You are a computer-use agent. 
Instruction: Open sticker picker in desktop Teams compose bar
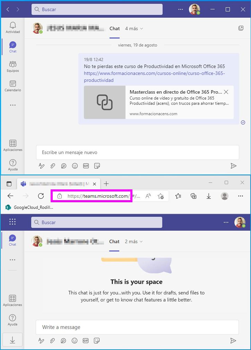point(97,166)
